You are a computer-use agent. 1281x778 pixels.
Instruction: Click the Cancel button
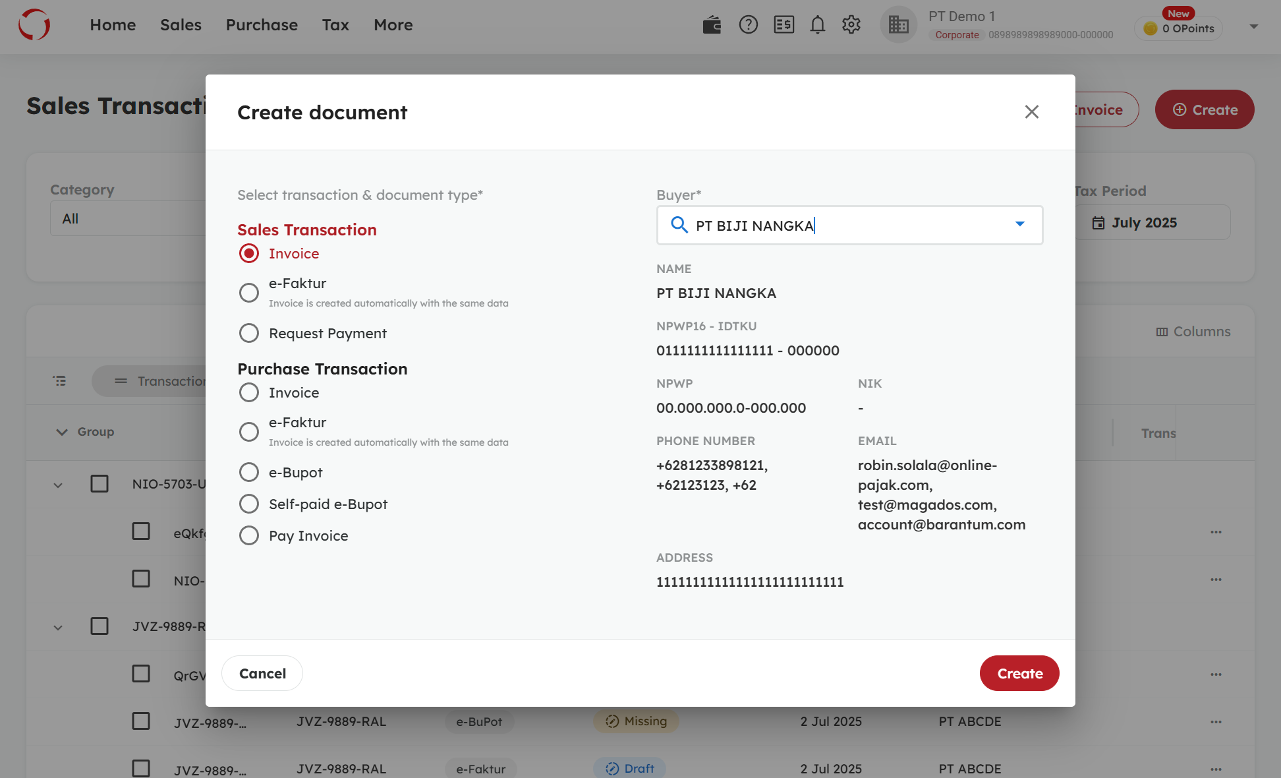pyautogui.click(x=262, y=674)
